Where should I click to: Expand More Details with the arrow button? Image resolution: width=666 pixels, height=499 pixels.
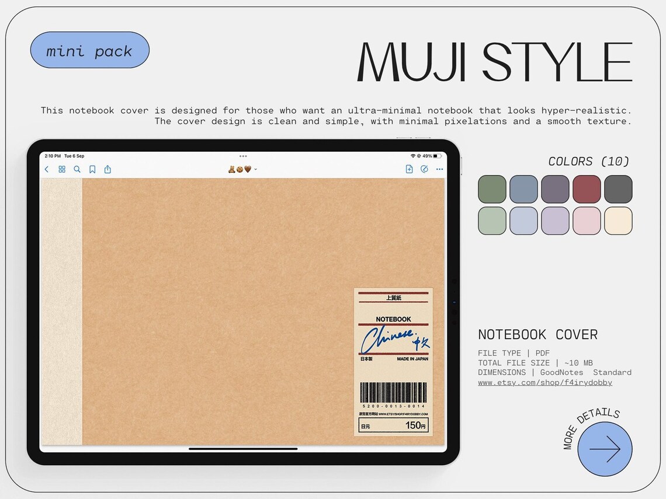(x=604, y=449)
